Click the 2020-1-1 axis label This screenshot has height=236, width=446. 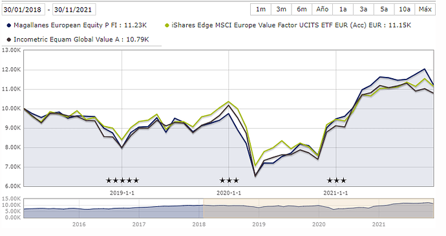(x=229, y=193)
